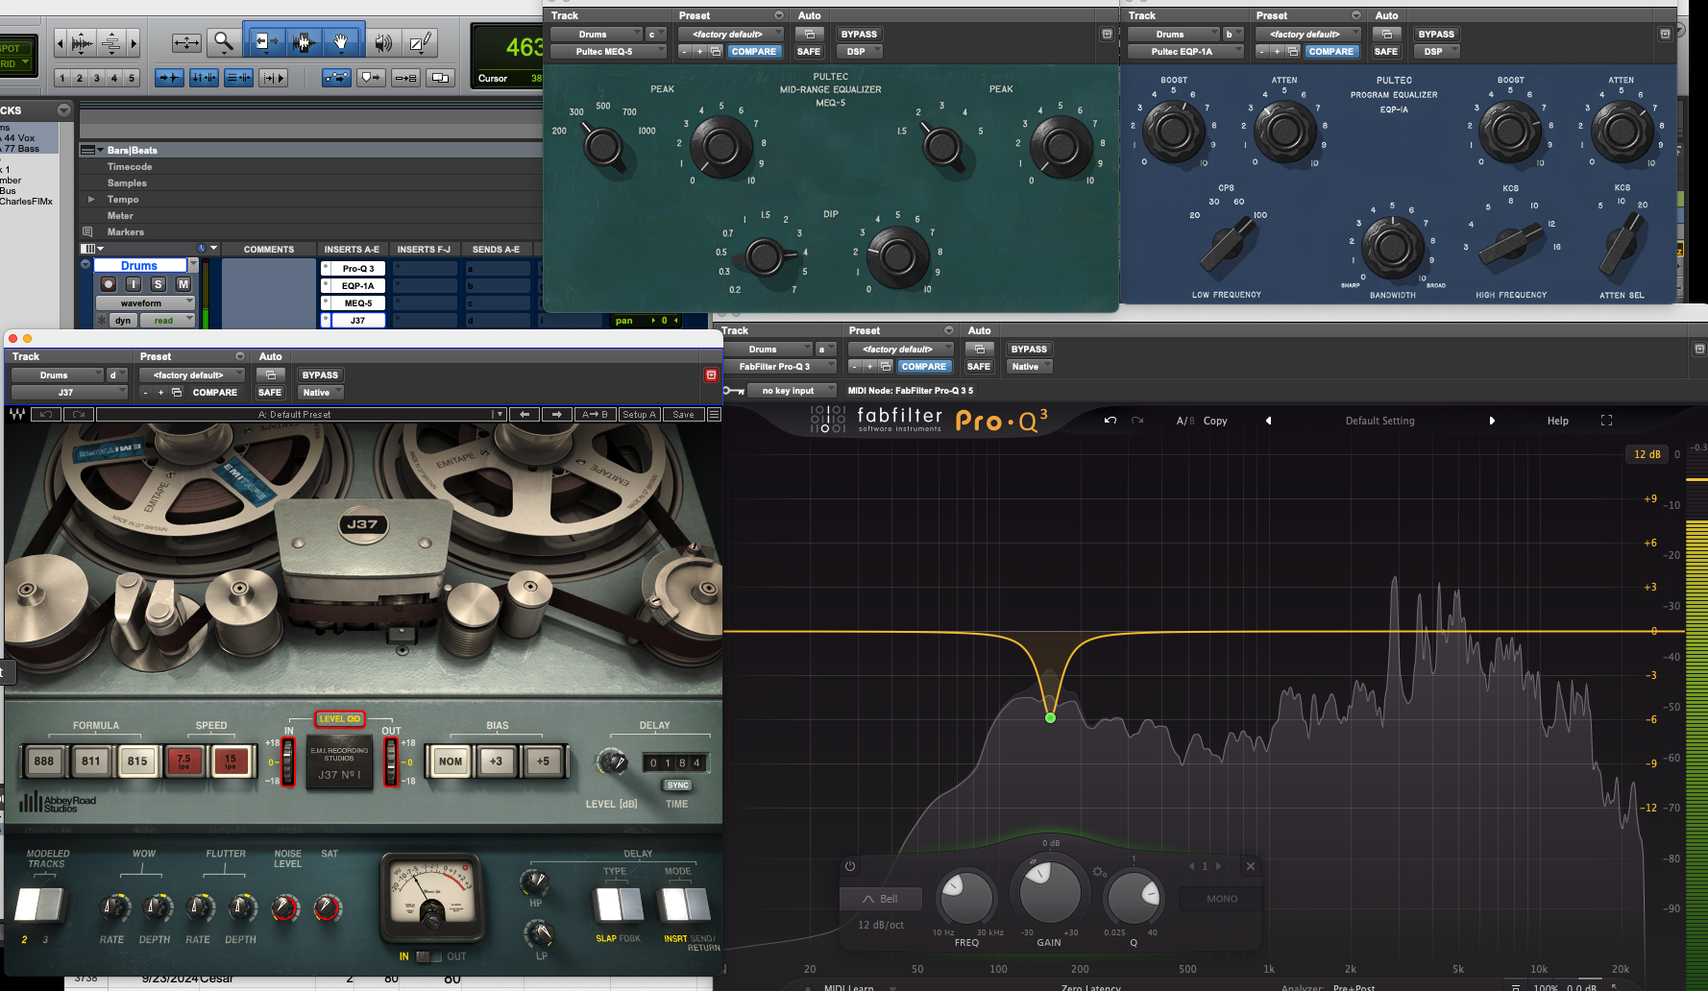Image resolution: width=1708 pixels, height=991 pixels.
Task: Click the Layered Editing icon
Action: click(441, 78)
